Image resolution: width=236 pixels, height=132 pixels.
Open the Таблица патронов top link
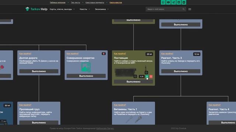(x=58, y=3)
